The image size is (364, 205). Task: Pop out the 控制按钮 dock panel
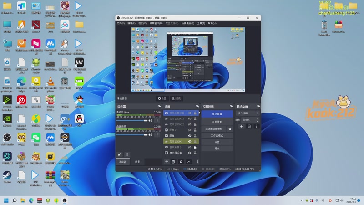[x=231, y=107]
